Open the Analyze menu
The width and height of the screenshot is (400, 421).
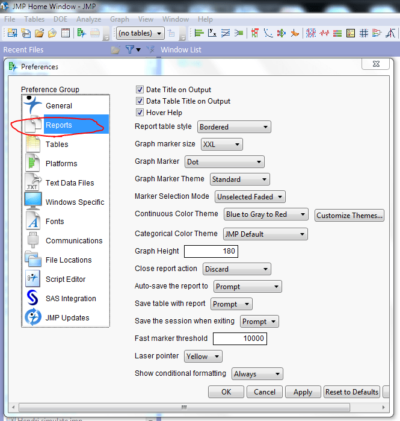point(89,19)
